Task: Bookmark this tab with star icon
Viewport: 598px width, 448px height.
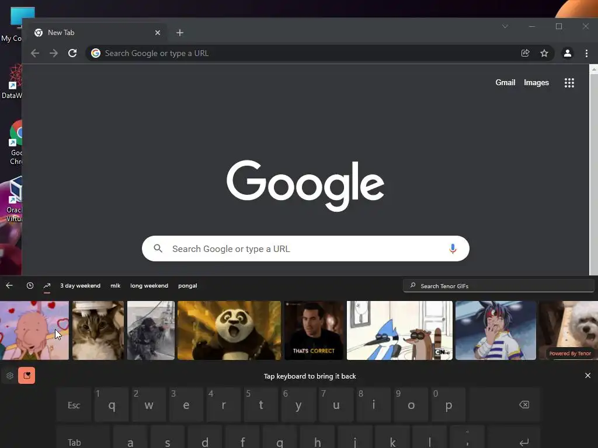Action: click(x=544, y=53)
